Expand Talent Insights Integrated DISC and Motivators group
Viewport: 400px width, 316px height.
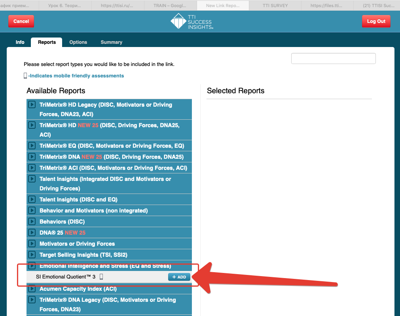(32, 179)
